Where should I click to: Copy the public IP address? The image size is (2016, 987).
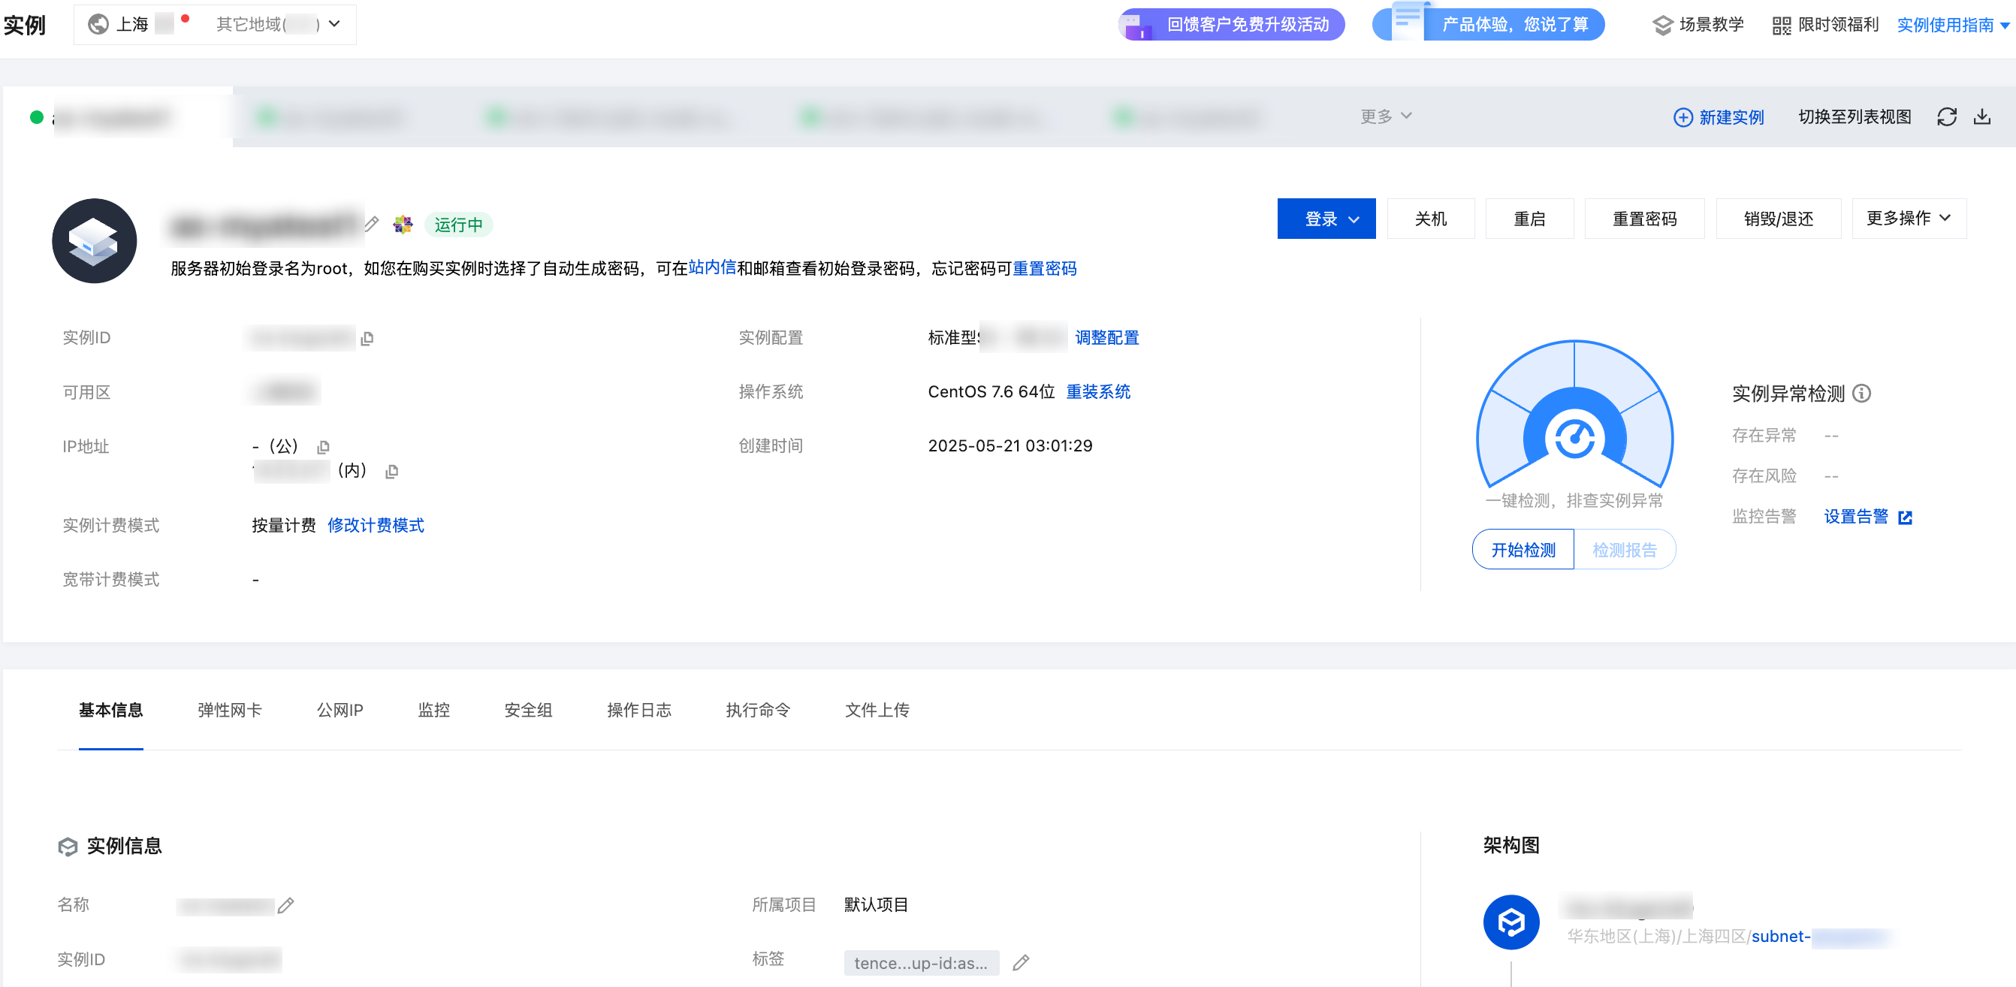click(323, 447)
